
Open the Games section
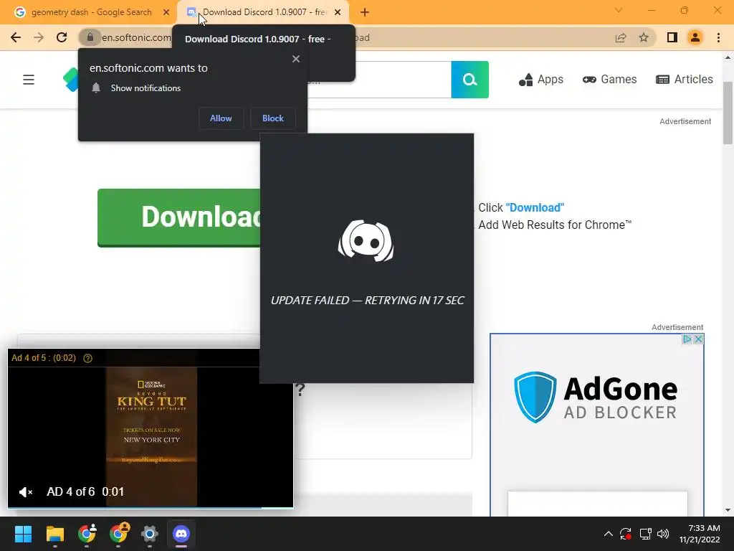click(609, 80)
